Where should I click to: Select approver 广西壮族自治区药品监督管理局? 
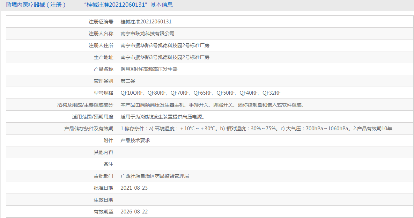155,176
